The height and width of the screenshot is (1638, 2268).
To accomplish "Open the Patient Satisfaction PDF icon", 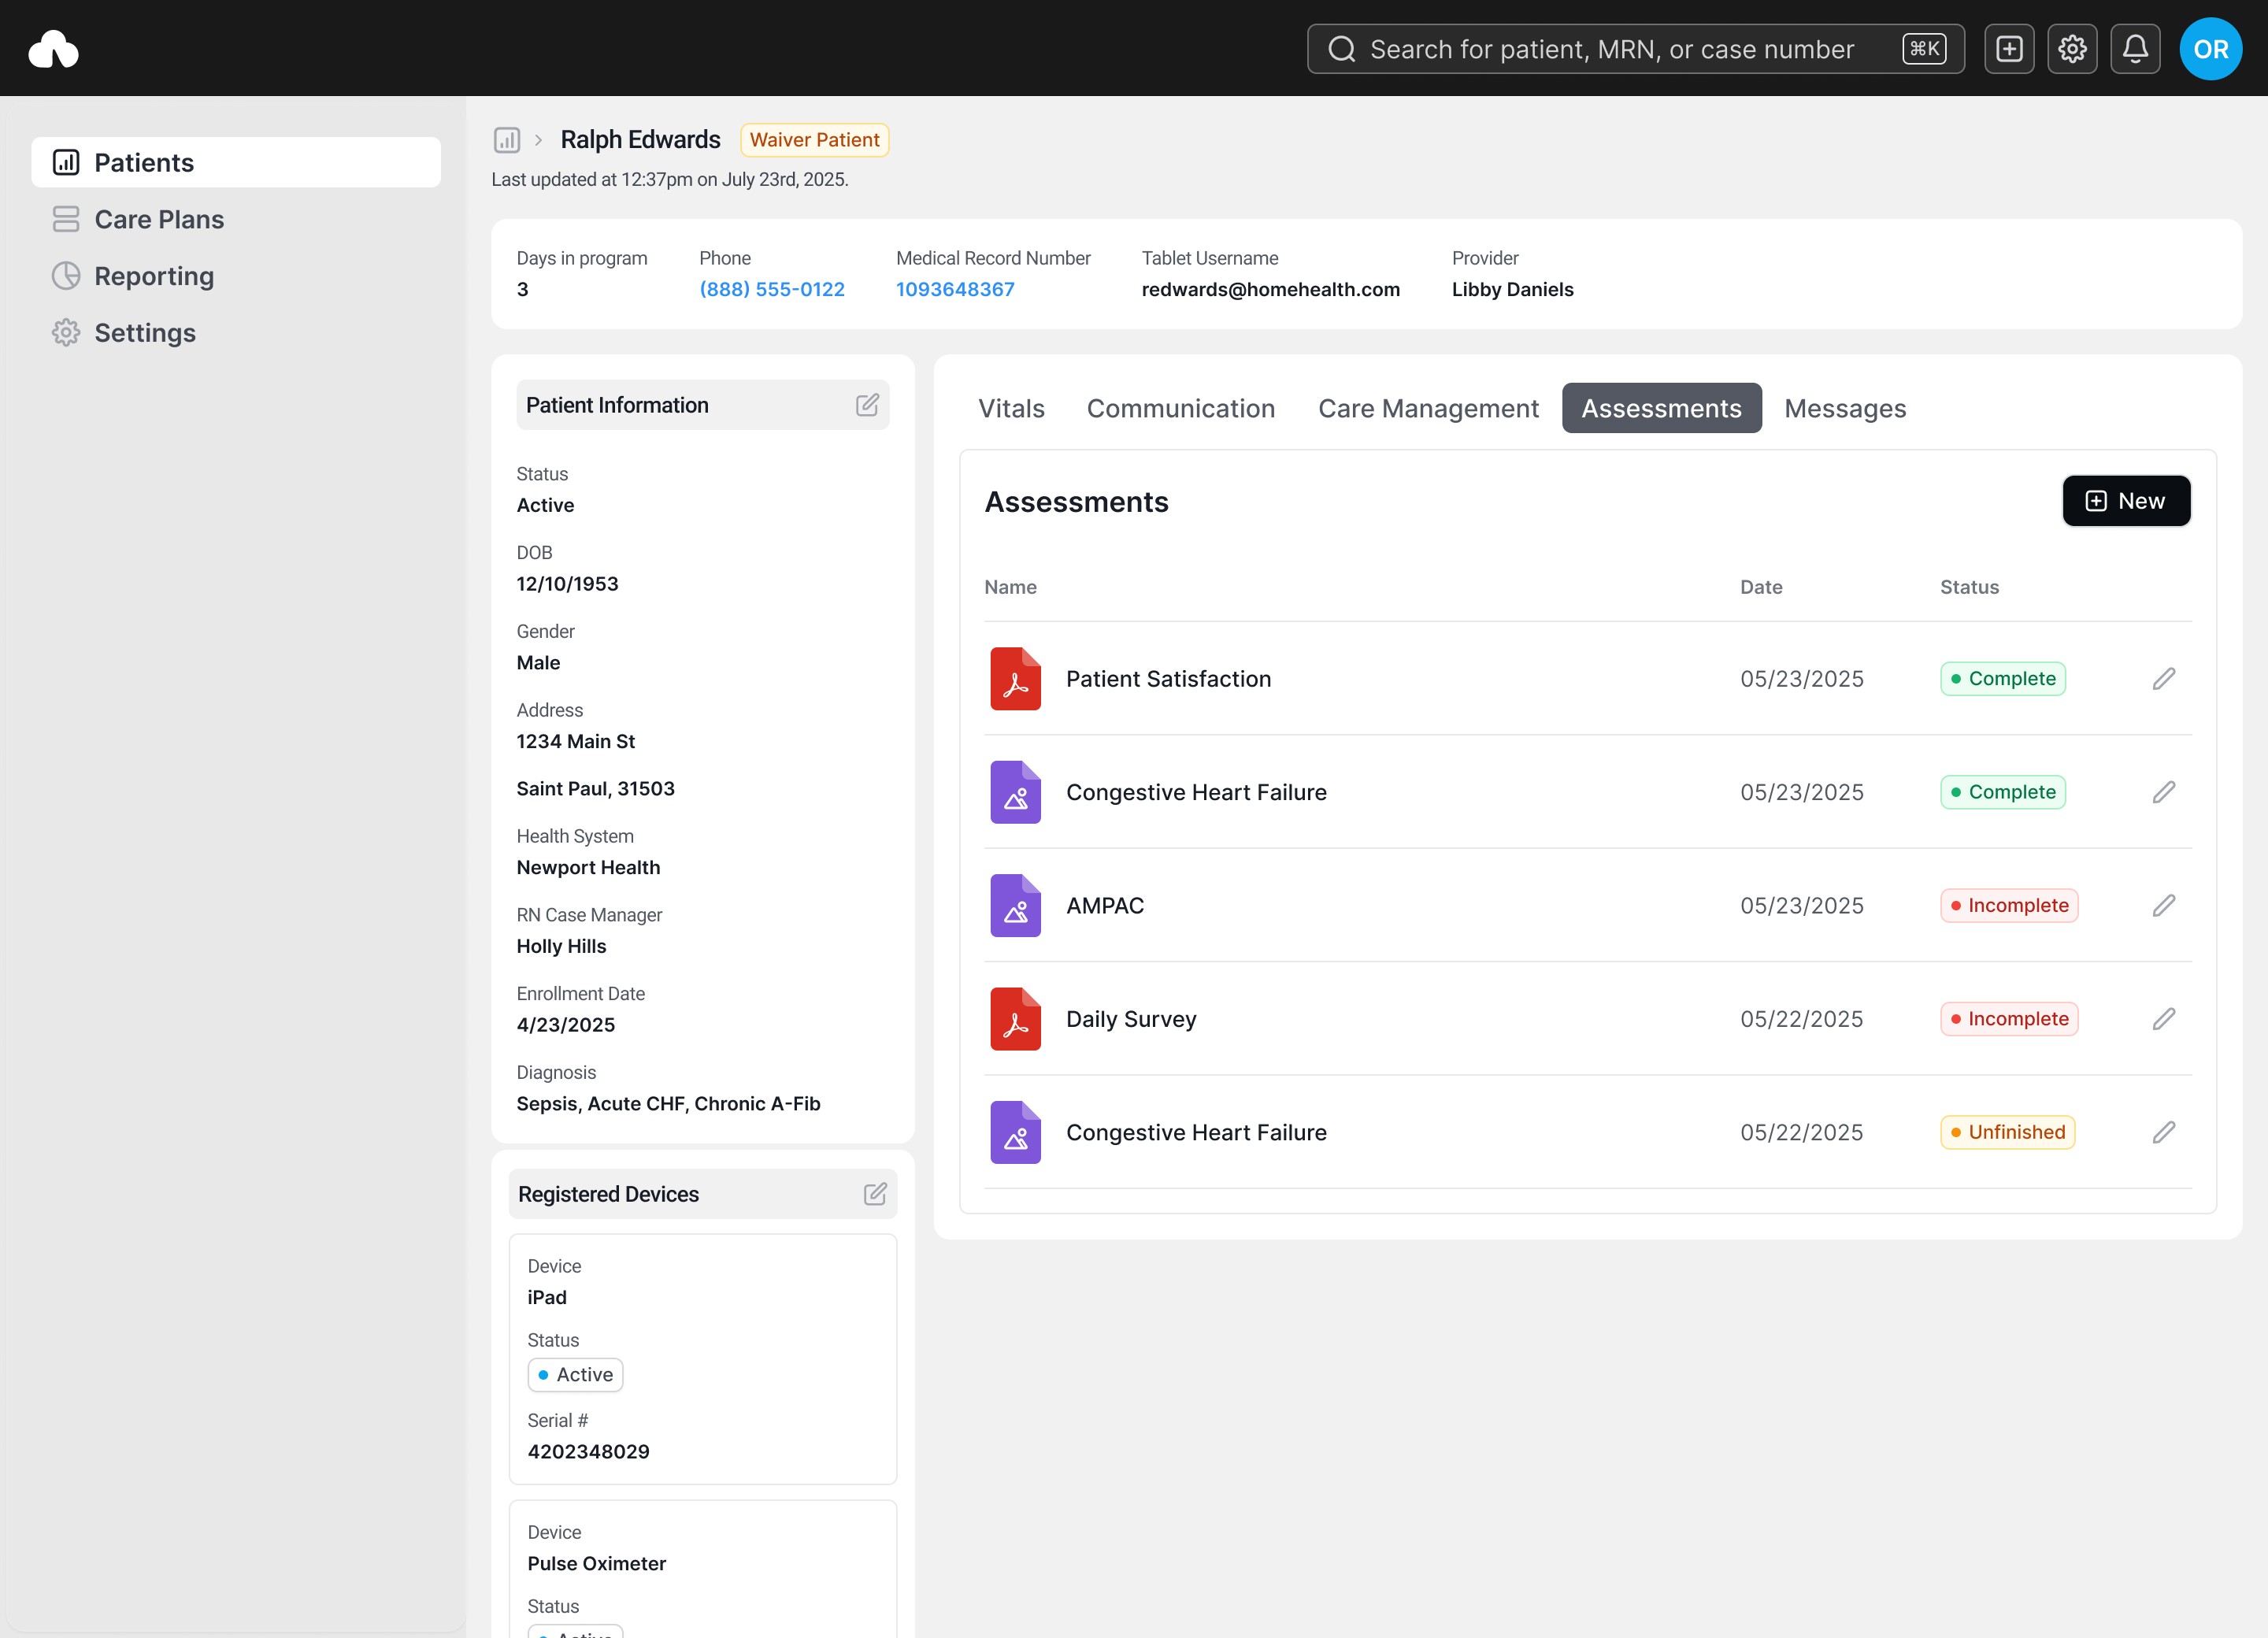I will pos(1015,679).
